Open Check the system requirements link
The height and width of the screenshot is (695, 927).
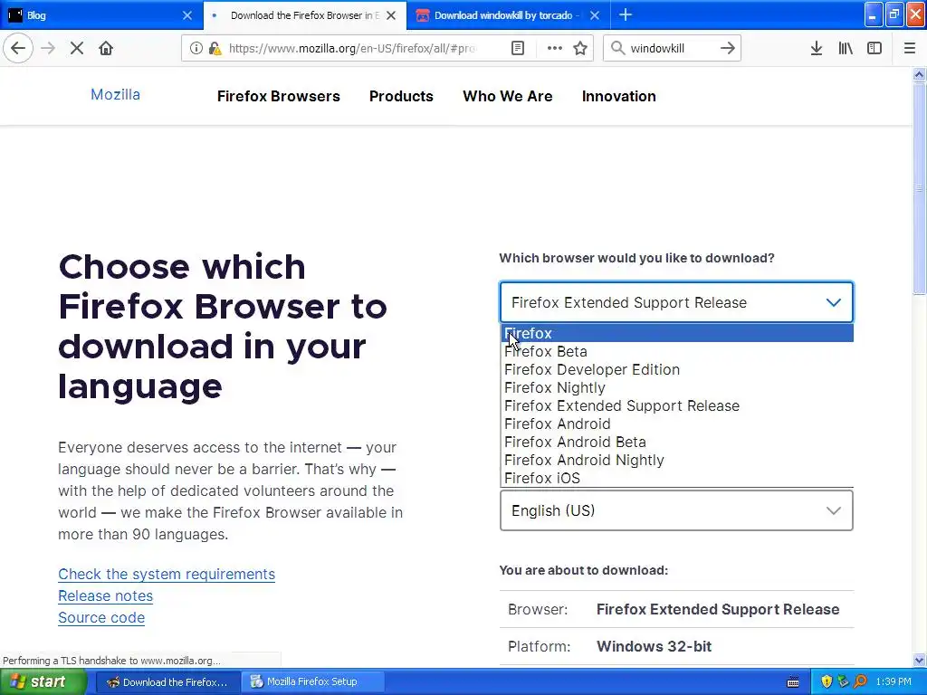tap(167, 574)
